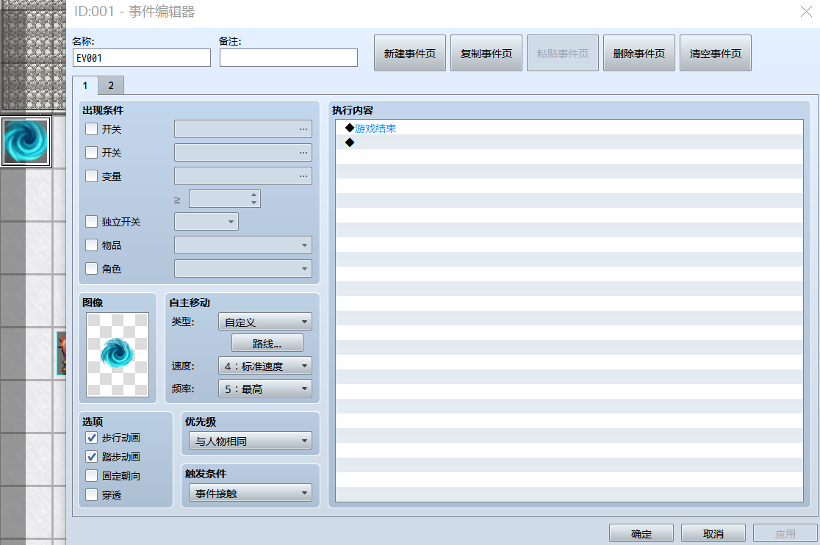Screen dimensions: 820x545
Task: Click the 清空事件页 button
Action: point(716,53)
